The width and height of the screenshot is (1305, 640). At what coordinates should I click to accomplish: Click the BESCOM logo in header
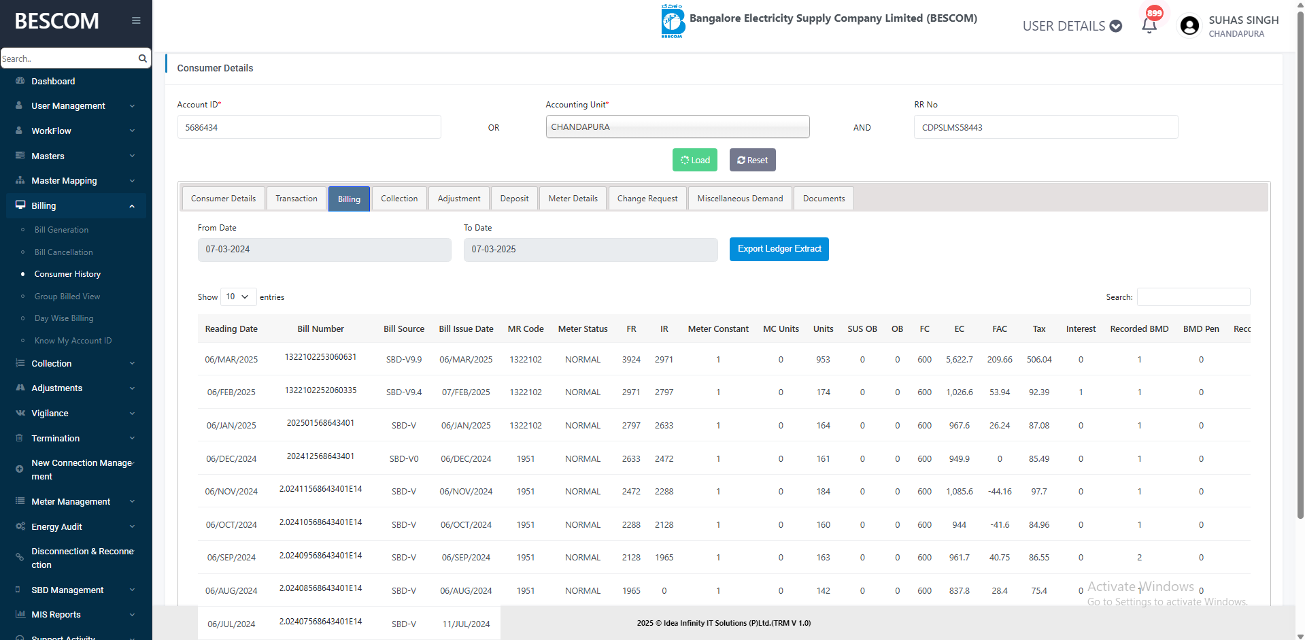[x=673, y=20]
